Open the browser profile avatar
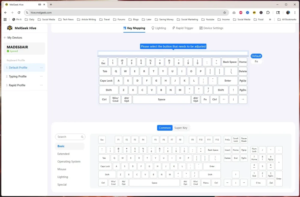 pyautogui.click(x=288, y=13)
